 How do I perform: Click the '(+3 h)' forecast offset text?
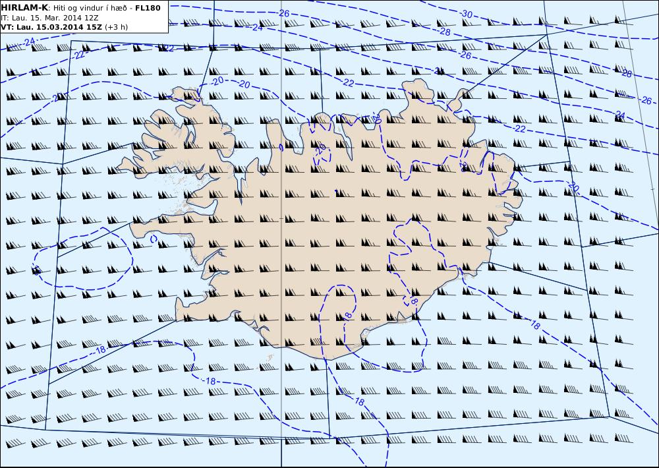click(x=117, y=27)
